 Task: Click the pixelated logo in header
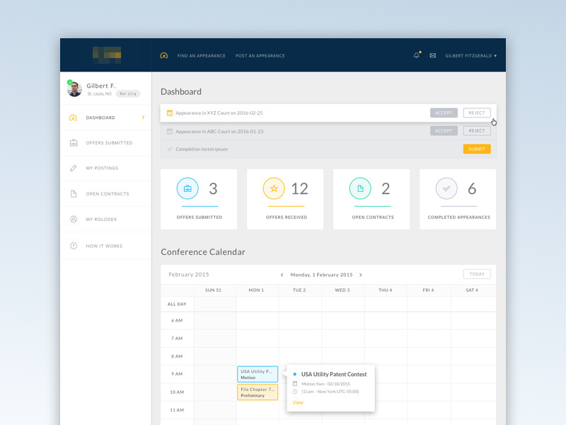coord(107,55)
